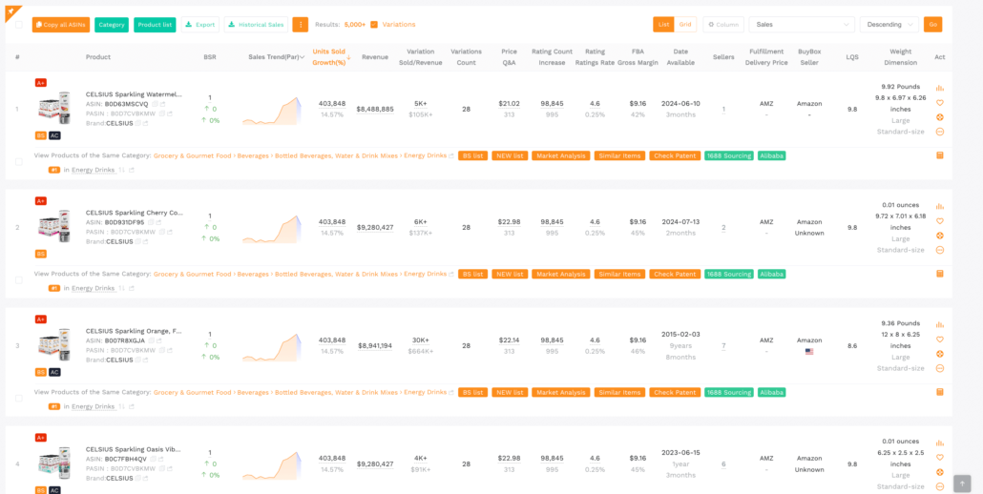This screenshot has height=494, width=983.
Task: Open bar chart icon for Cherry Cola row
Action: tap(939, 207)
